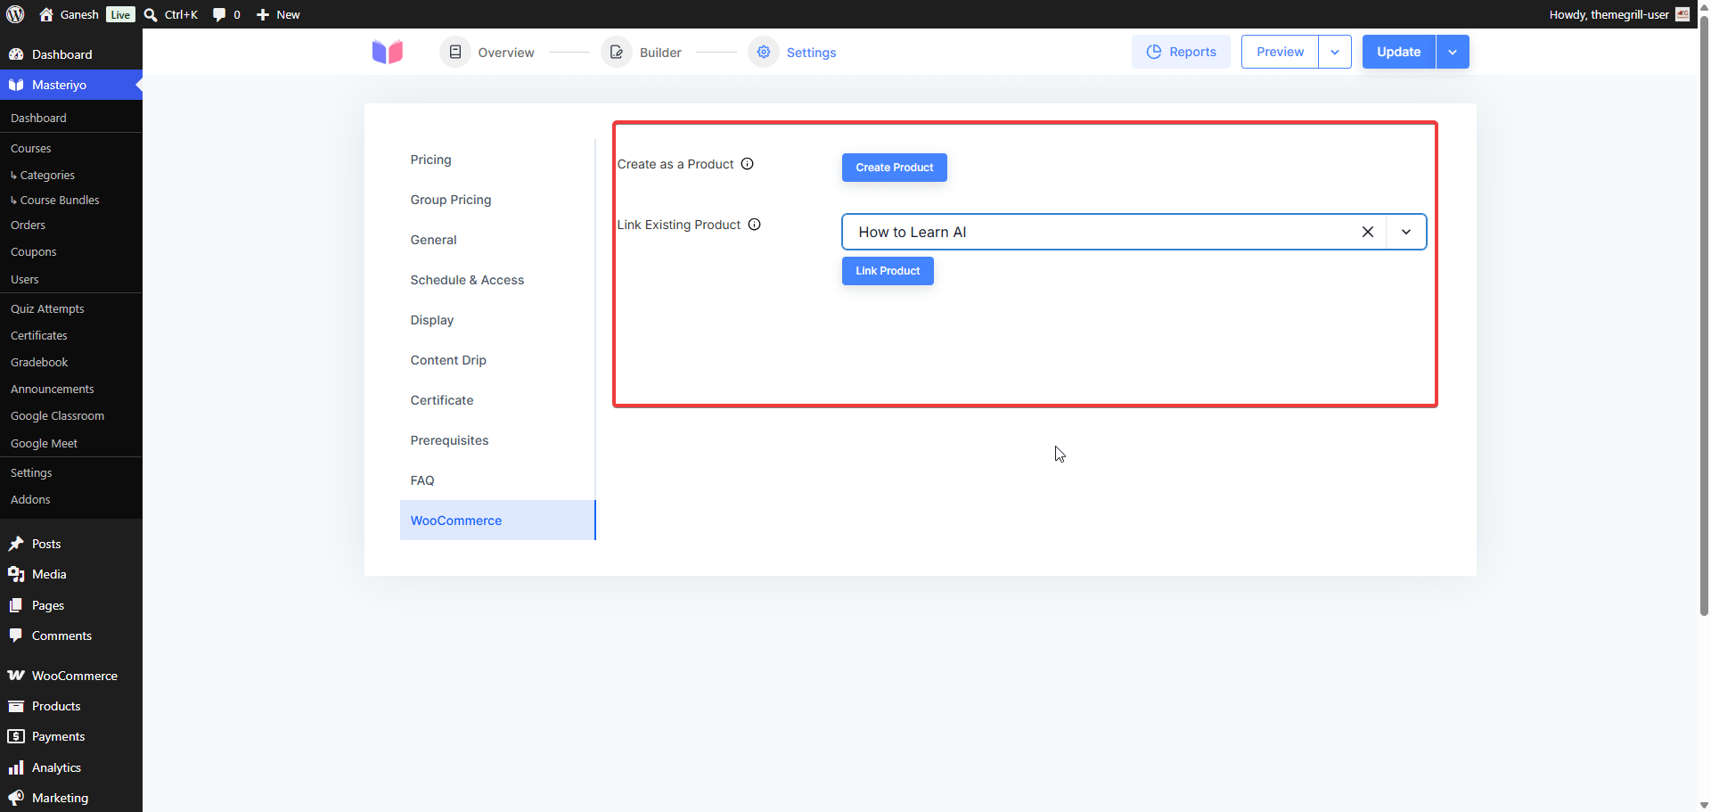The image size is (1711, 812).
Task: Click the Marketing megaphone icon
Action: click(16, 798)
